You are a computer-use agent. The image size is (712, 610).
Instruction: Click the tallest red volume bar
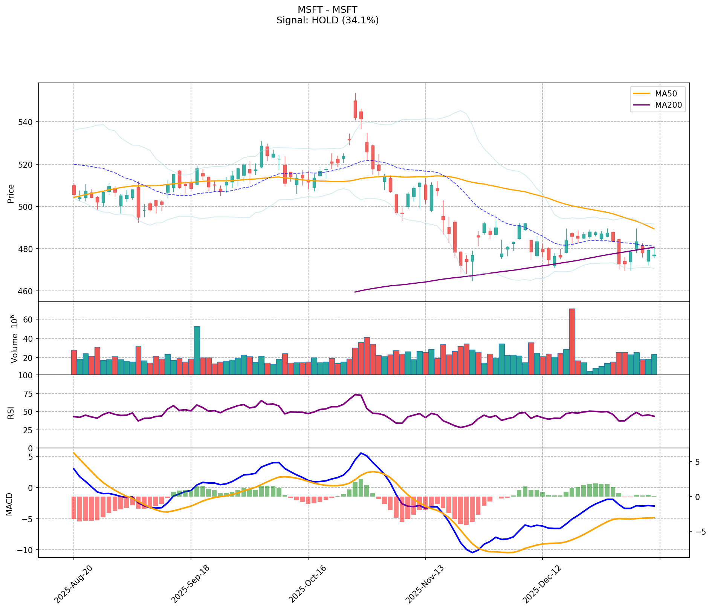click(572, 341)
